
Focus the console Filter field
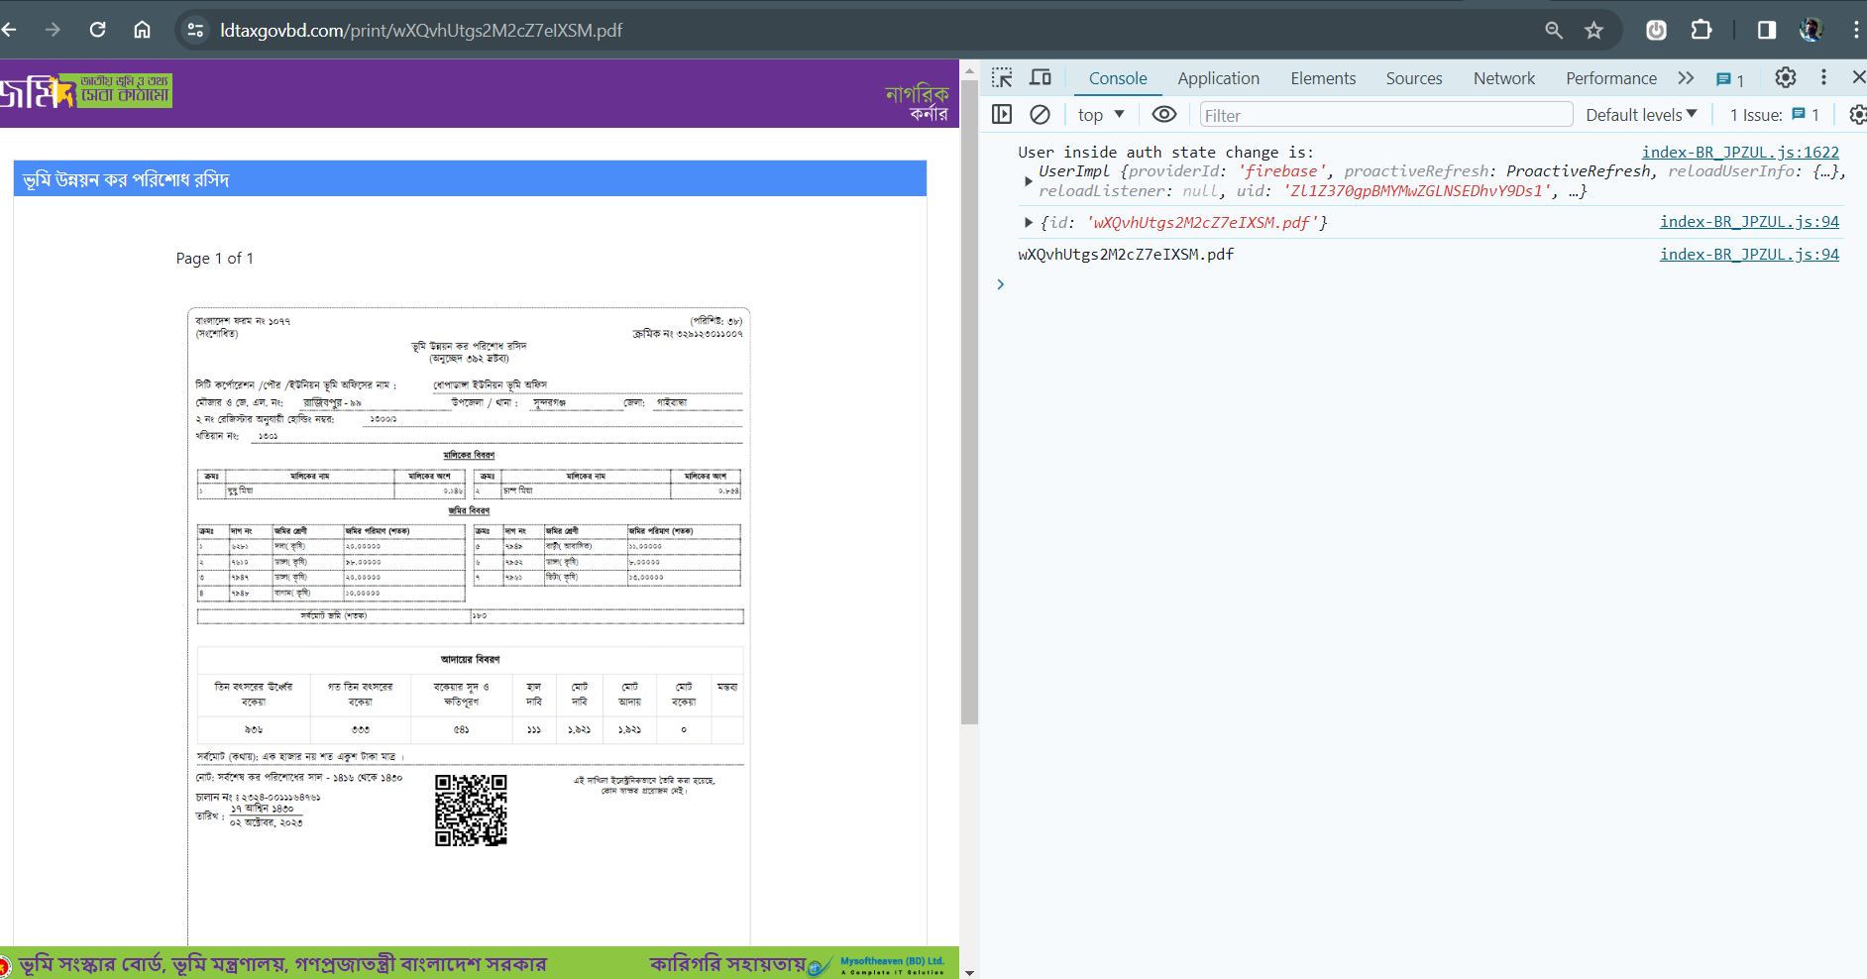(1385, 115)
